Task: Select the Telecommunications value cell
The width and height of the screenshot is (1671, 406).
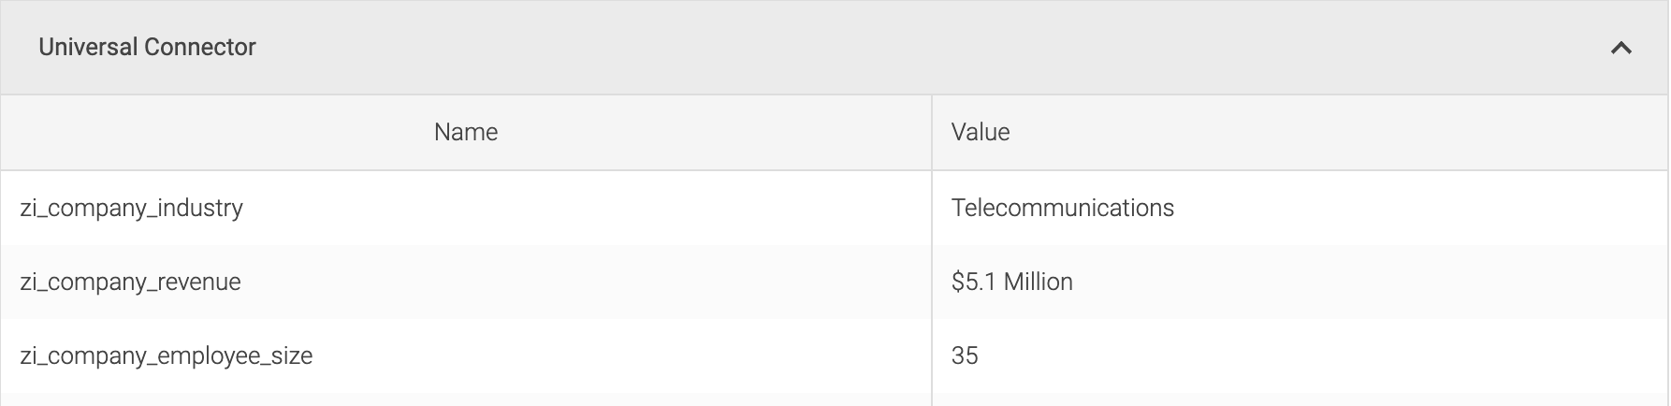Action: pos(1063,208)
